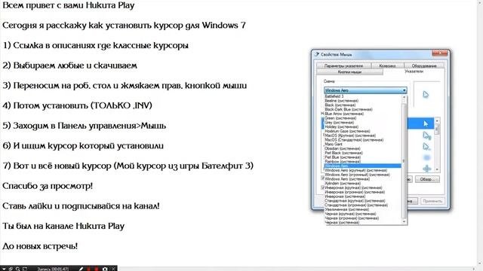Click step 4 text 'Потом установить (ТОЛЬКО .INV)'
Viewport: 483px width, 271px height.
(77, 105)
